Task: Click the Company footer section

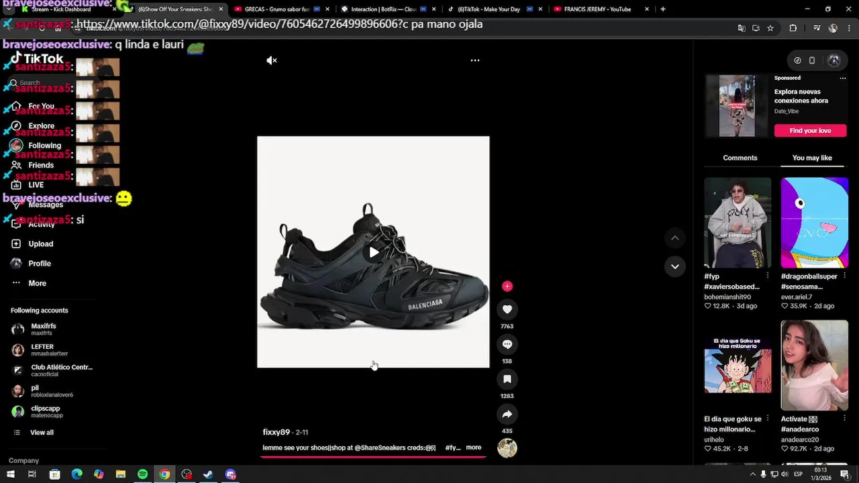Action: pos(23,461)
